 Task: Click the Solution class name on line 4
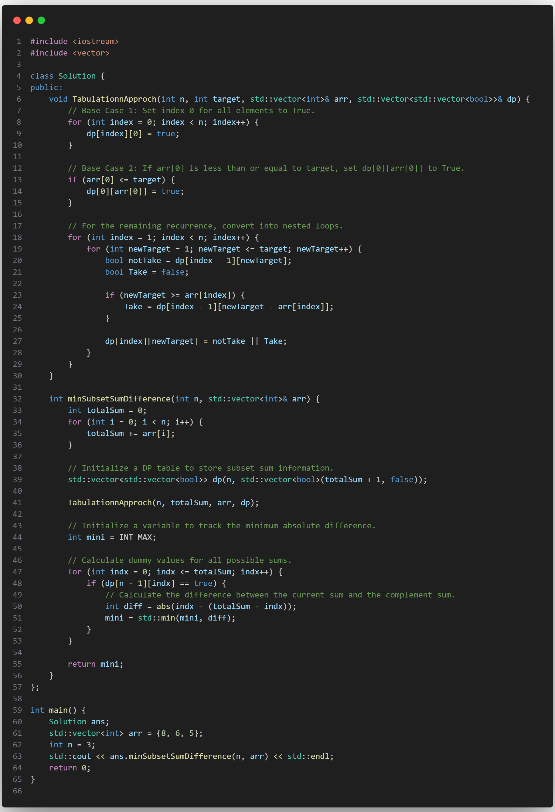(x=77, y=76)
